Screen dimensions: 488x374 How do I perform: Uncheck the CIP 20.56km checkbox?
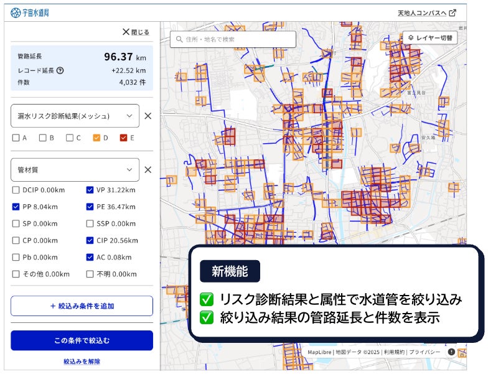[90, 240]
